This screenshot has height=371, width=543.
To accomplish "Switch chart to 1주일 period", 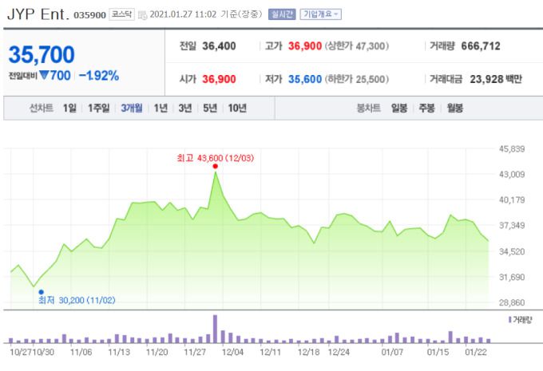I will (x=99, y=109).
